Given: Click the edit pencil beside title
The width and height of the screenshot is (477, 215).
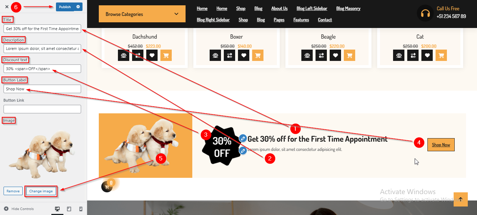Looking at the screenshot, I should pyautogui.click(x=243, y=138).
